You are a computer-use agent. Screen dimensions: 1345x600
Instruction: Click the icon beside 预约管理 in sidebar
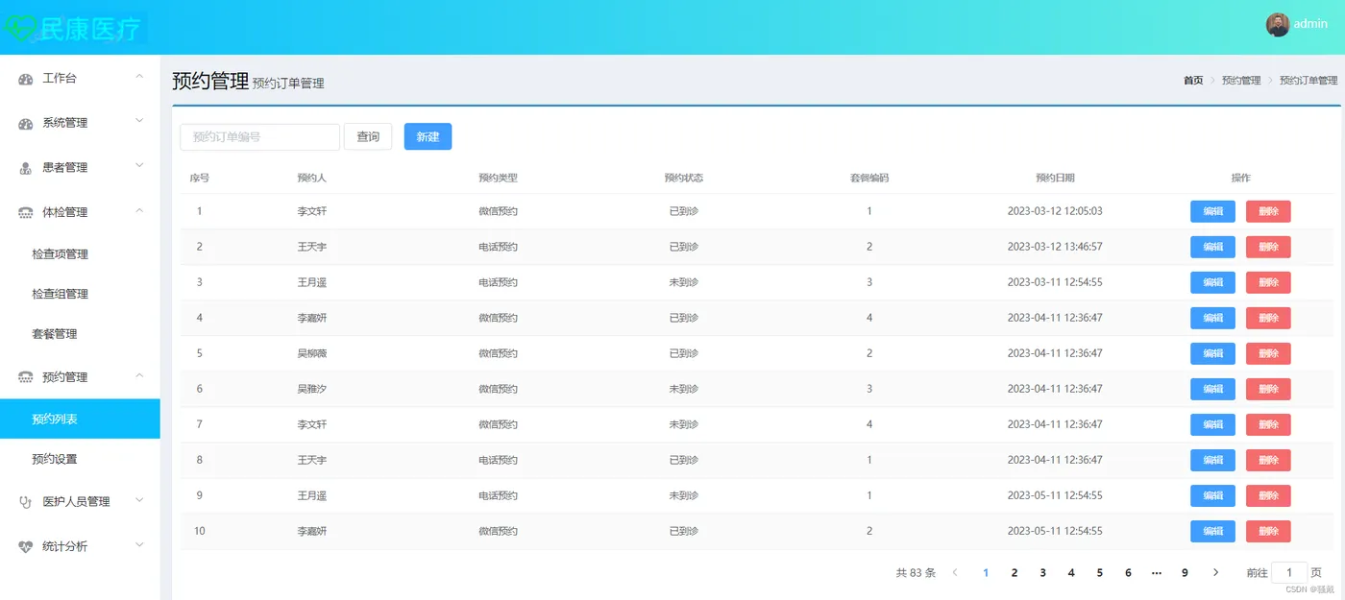tap(26, 377)
